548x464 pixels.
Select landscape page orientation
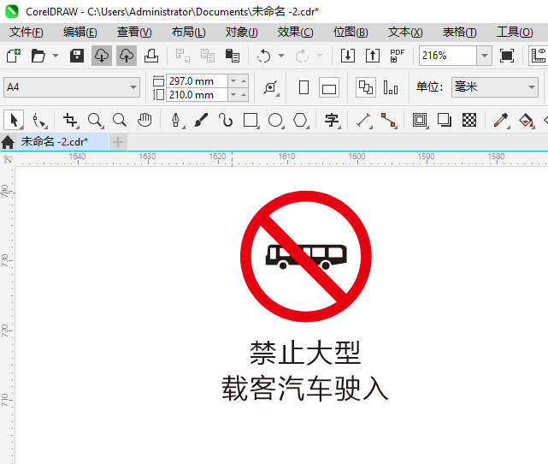click(329, 87)
